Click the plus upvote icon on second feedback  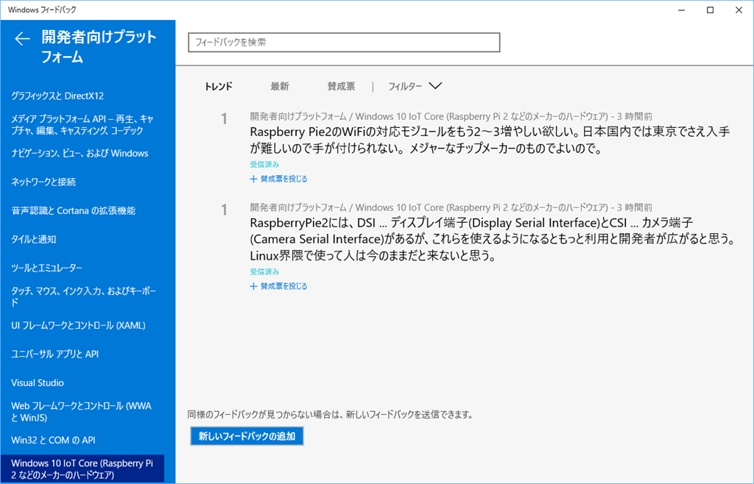point(254,286)
